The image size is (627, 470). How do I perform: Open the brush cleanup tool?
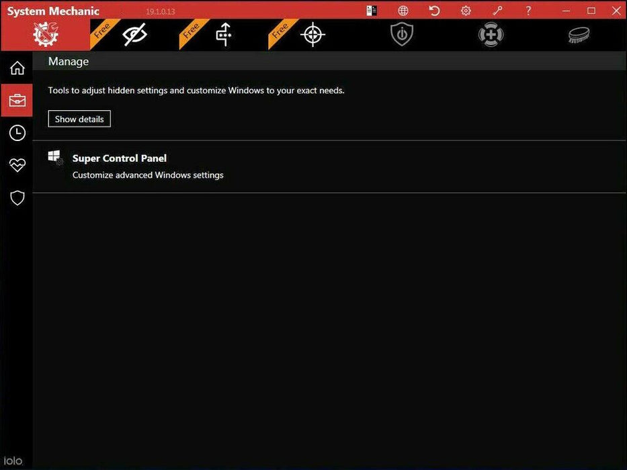click(579, 34)
